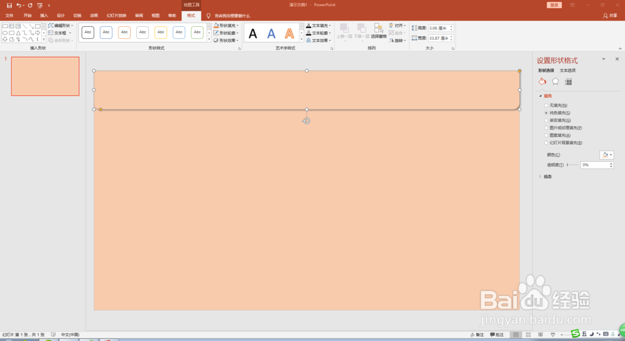This screenshot has width=625, height=341.
Task: Open 形状填充 dropdown
Action: point(226,26)
